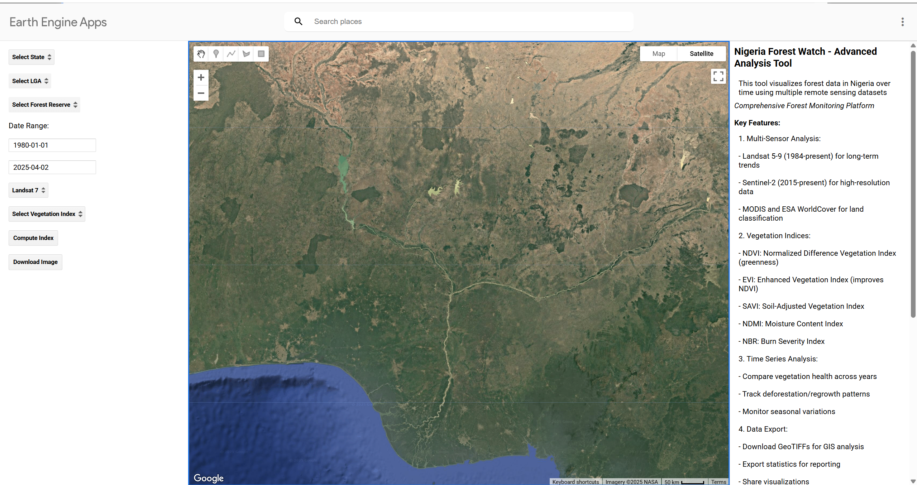Click the start date field showing 1980-01-01
The width and height of the screenshot is (917, 485).
pyautogui.click(x=52, y=145)
